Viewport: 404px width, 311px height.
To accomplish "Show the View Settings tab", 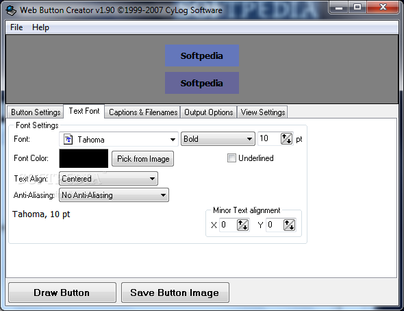I will click(x=262, y=112).
